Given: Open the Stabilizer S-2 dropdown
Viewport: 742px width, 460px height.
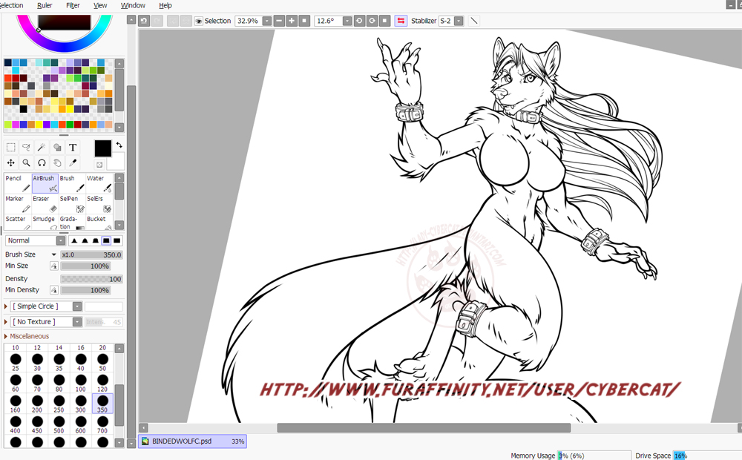Looking at the screenshot, I should [x=459, y=21].
